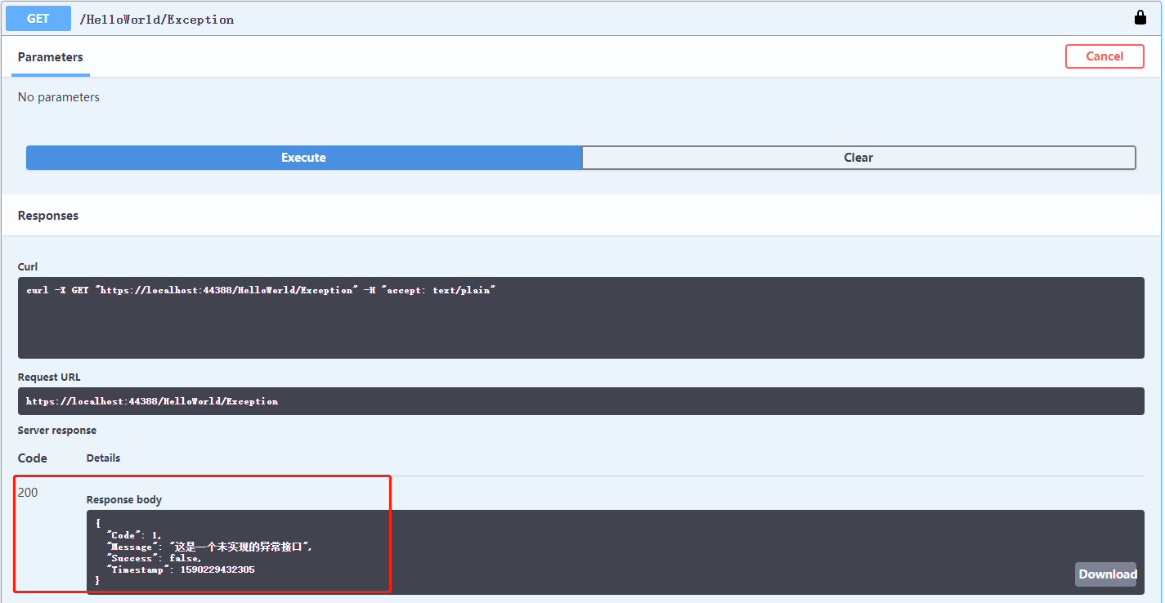Click the "No parameters" text
Screen dimensions: 1165x603
(x=58, y=97)
